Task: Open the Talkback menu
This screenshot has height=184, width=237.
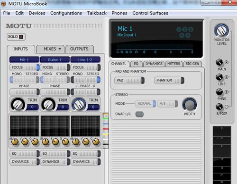Action: coord(97,13)
